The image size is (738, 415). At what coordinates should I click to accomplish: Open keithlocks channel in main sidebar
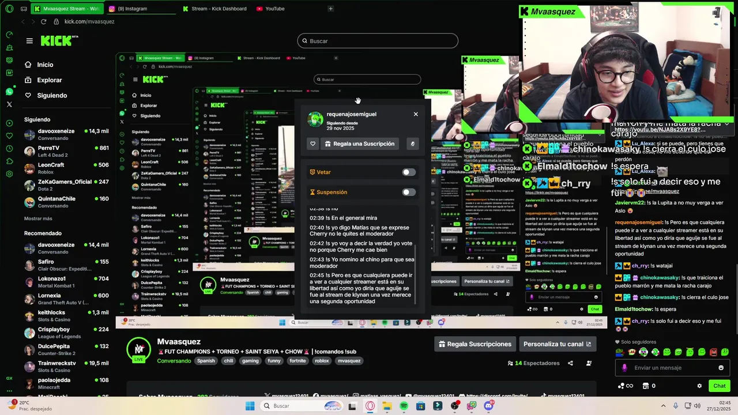click(x=66, y=316)
